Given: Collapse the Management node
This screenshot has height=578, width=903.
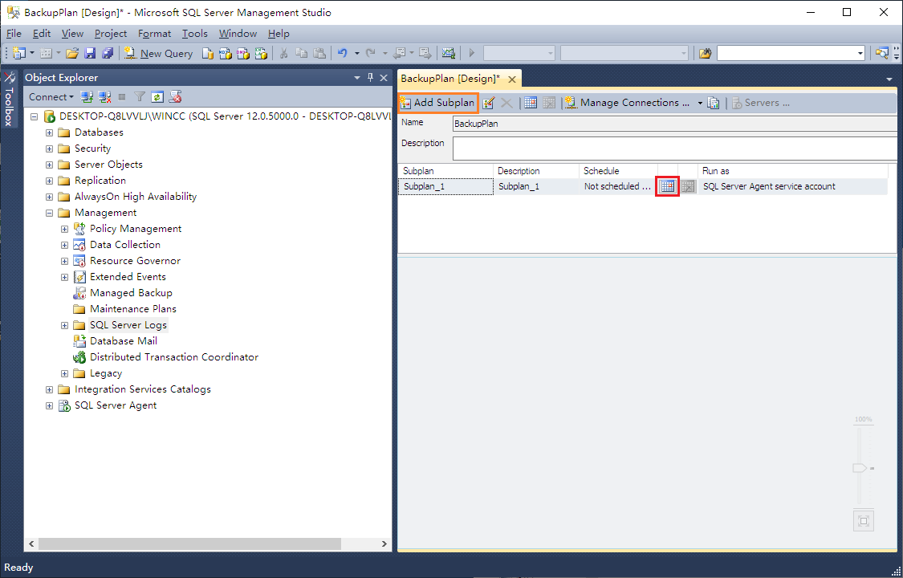Looking at the screenshot, I should point(50,213).
